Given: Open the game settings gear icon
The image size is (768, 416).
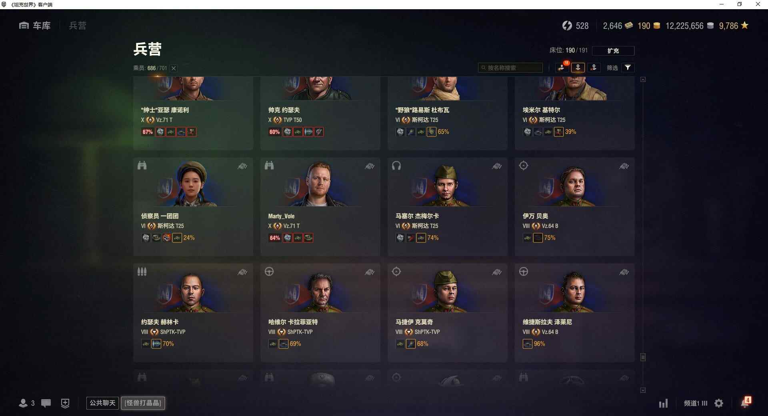Looking at the screenshot, I should click(x=719, y=403).
